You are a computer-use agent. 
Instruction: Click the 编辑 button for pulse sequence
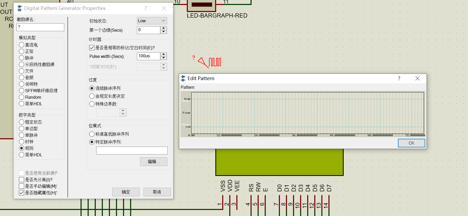pos(153,162)
